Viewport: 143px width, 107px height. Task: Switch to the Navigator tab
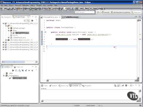[6, 17]
